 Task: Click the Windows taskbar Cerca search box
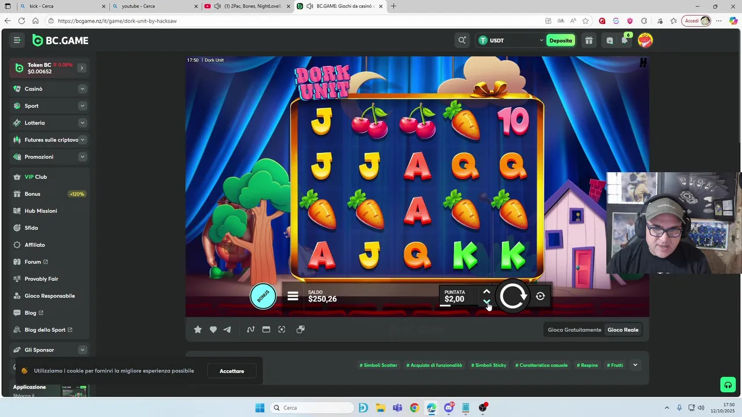(x=312, y=408)
